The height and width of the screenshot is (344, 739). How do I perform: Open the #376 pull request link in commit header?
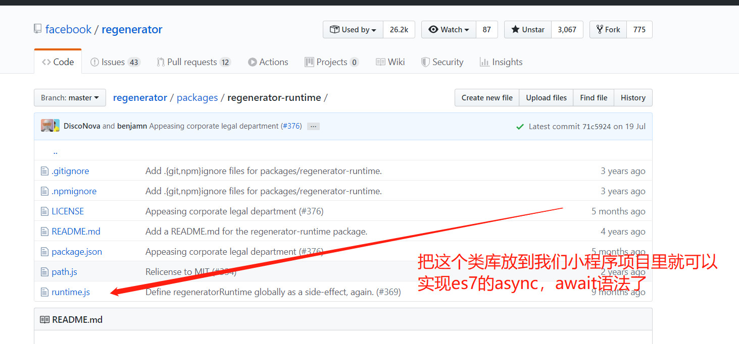pyautogui.click(x=291, y=126)
